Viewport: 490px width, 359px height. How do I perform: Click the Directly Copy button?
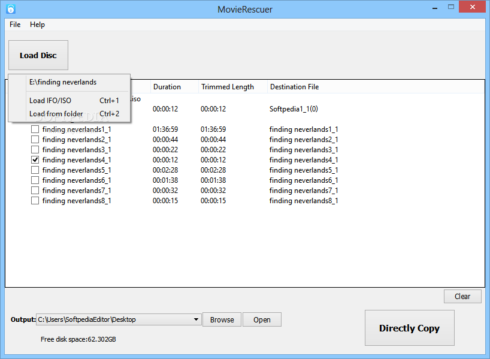click(x=409, y=328)
